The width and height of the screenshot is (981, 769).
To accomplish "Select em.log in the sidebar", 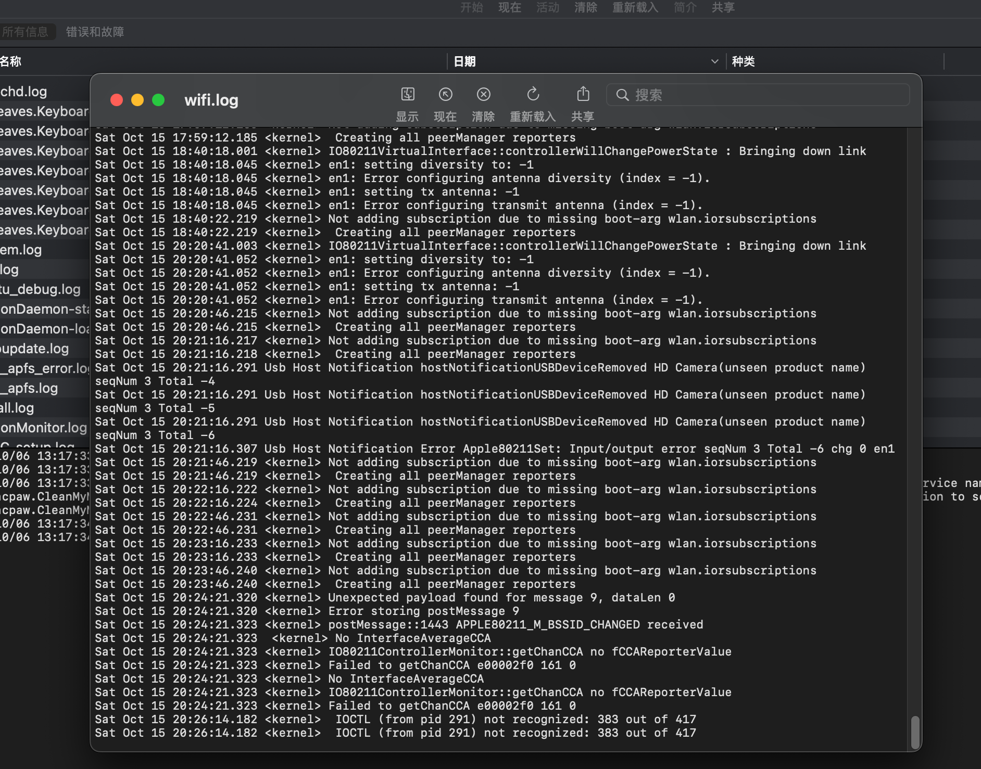I will pos(21,250).
